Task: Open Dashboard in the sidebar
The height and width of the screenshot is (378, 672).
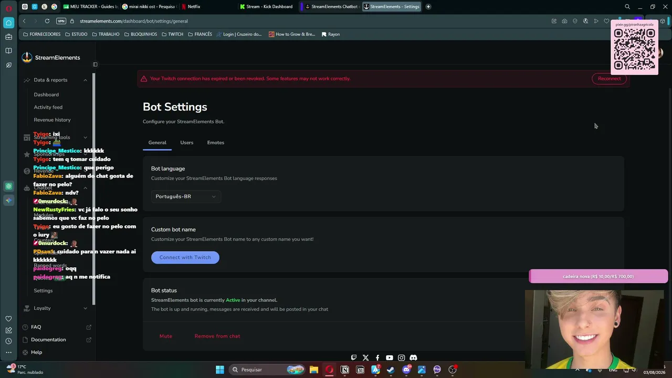Action: tap(46, 94)
